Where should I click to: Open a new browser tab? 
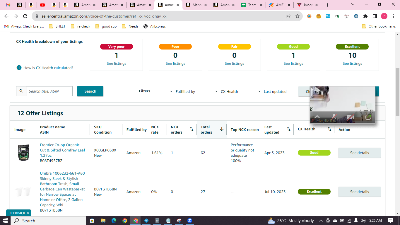pyautogui.click(x=328, y=5)
